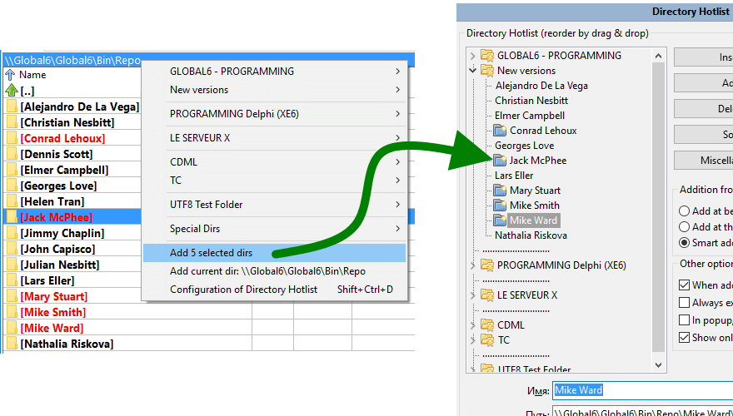Screen dimensions: 733x416
Task: Click folder icon of Nathalia Riskova in file list
Action: [11, 344]
